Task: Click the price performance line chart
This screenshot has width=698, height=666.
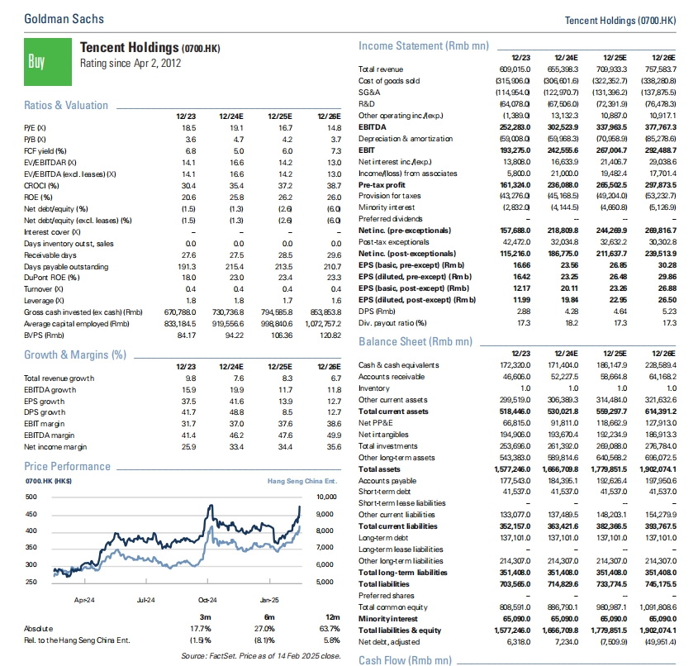Action: [177, 539]
